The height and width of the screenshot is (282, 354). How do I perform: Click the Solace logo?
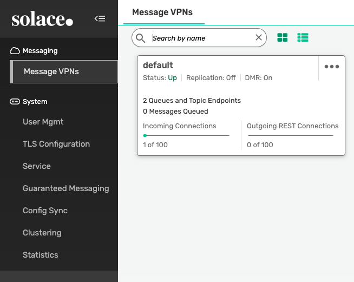click(x=42, y=19)
